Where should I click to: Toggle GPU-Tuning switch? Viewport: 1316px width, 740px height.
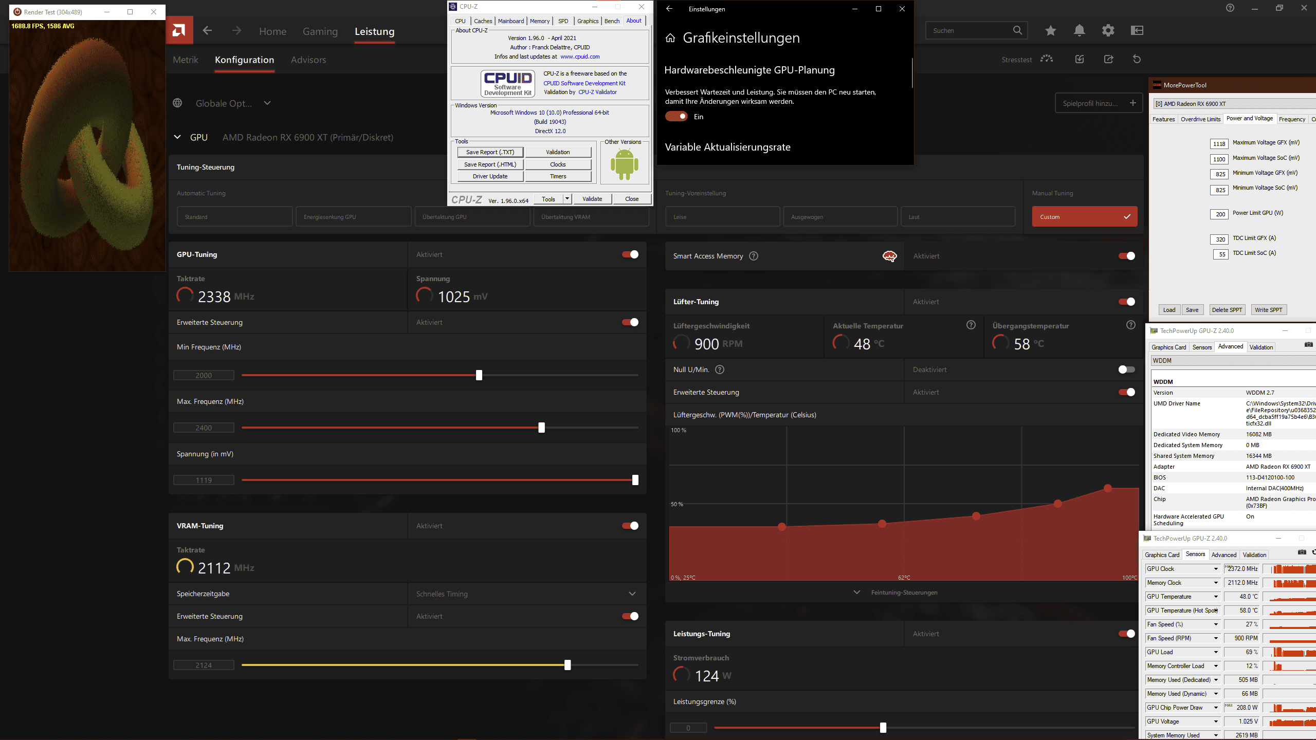click(x=630, y=254)
